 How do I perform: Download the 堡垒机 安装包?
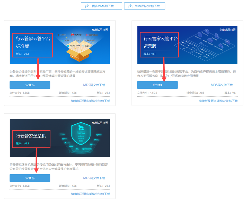(x=30, y=178)
